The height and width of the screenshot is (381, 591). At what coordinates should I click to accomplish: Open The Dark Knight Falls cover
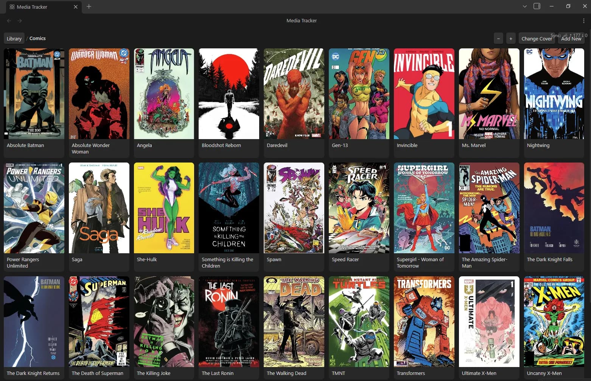(x=554, y=208)
